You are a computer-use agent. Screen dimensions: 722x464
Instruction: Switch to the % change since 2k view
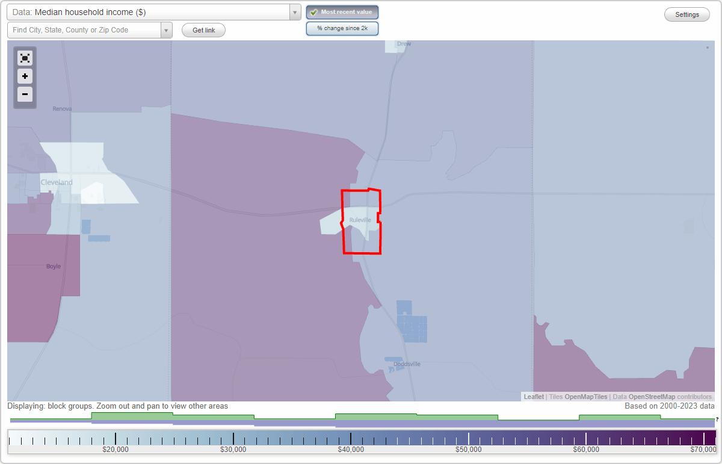pyautogui.click(x=342, y=28)
